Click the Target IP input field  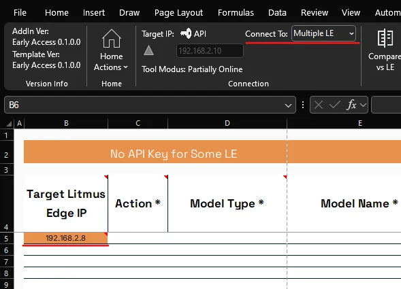pyautogui.click(x=210, y=51)
